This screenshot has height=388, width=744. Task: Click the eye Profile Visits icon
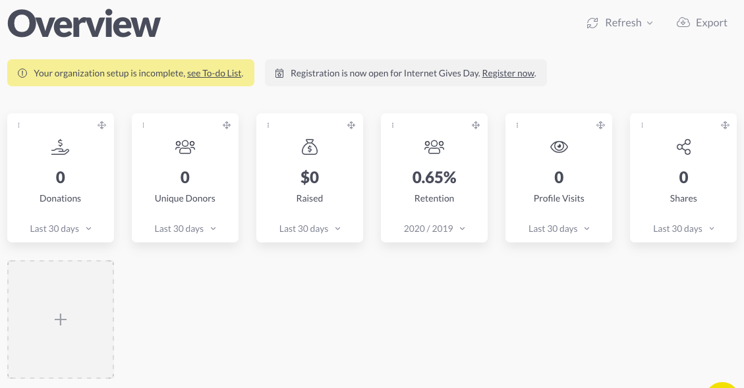pos(559,146)
